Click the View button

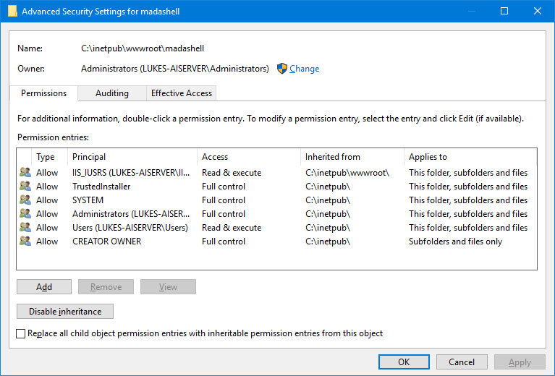(x=168, y=287)
